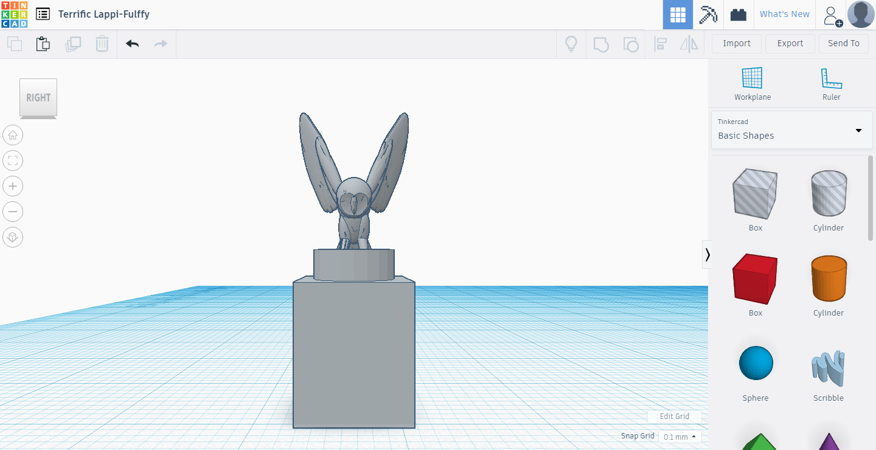Screen dimensions: 876x450
Task: Click the Home view button
Action: [x=13, y=135]
